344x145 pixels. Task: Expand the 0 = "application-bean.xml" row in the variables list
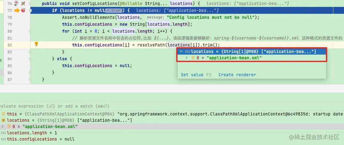(3, 126)
